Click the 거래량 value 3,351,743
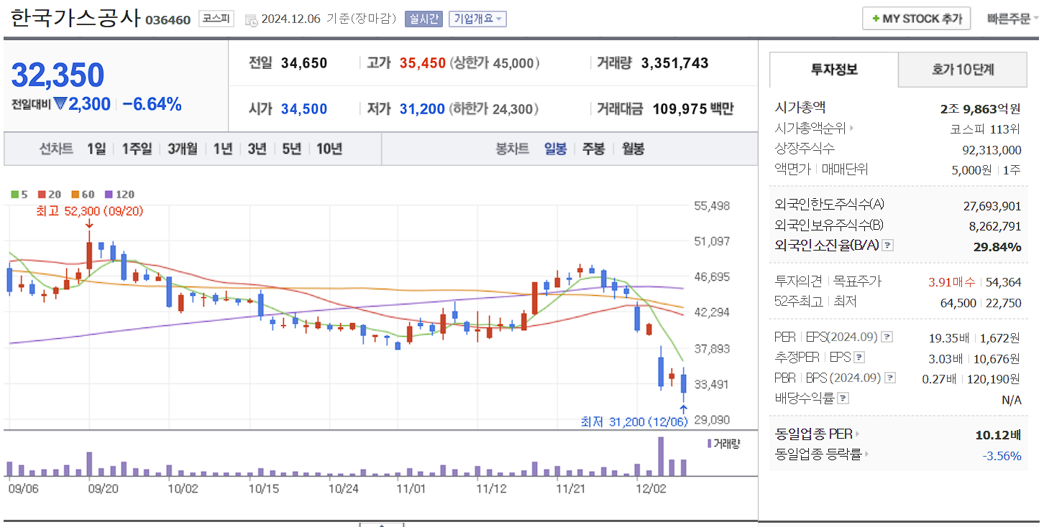 674,63
